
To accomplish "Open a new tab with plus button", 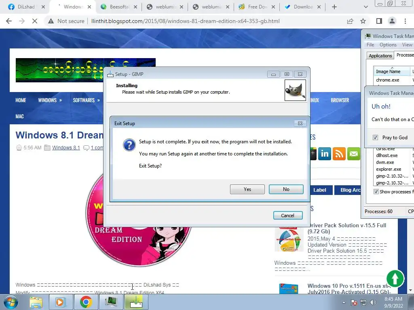I will click(334, 7).
